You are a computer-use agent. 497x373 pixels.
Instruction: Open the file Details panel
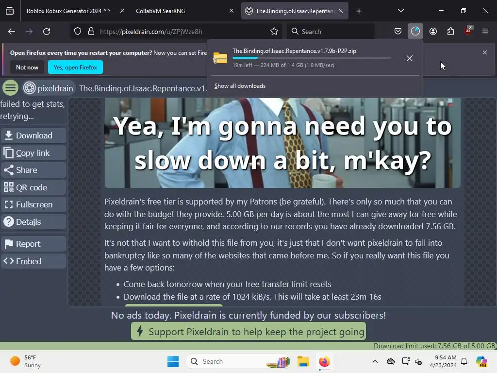[x=34, y=221]
